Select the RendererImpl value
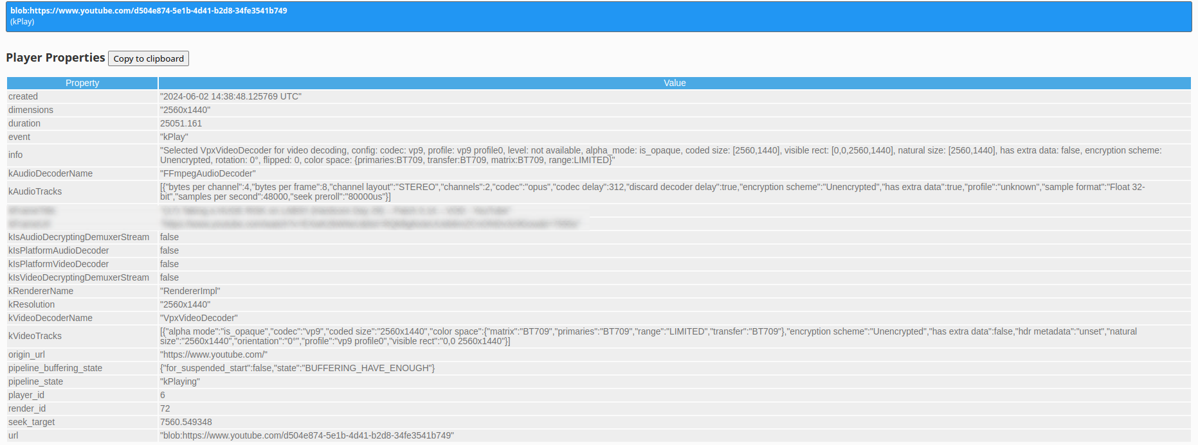 (190, 291)
